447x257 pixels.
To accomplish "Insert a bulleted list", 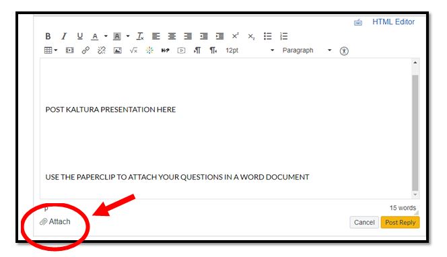I will (x=267, y=36).
